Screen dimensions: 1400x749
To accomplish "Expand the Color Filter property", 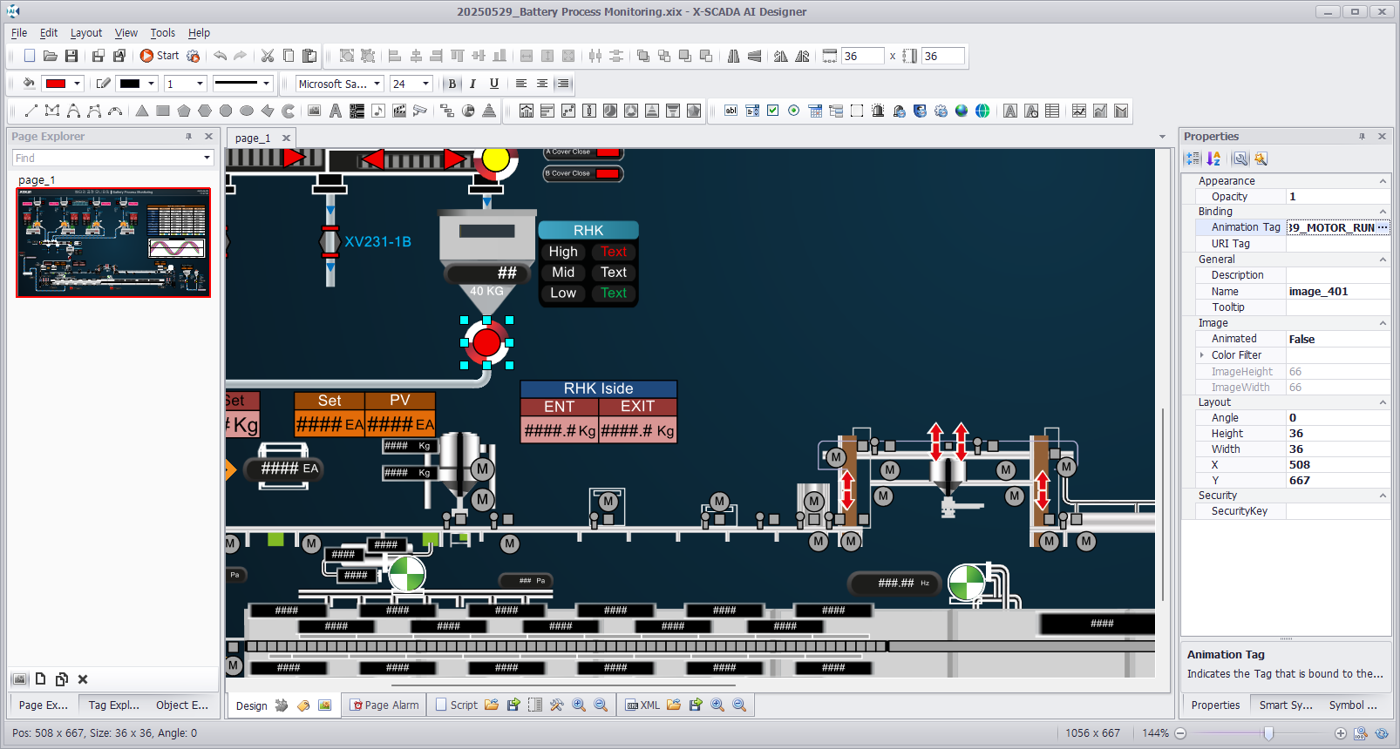I will click(x=1202, y=355).
